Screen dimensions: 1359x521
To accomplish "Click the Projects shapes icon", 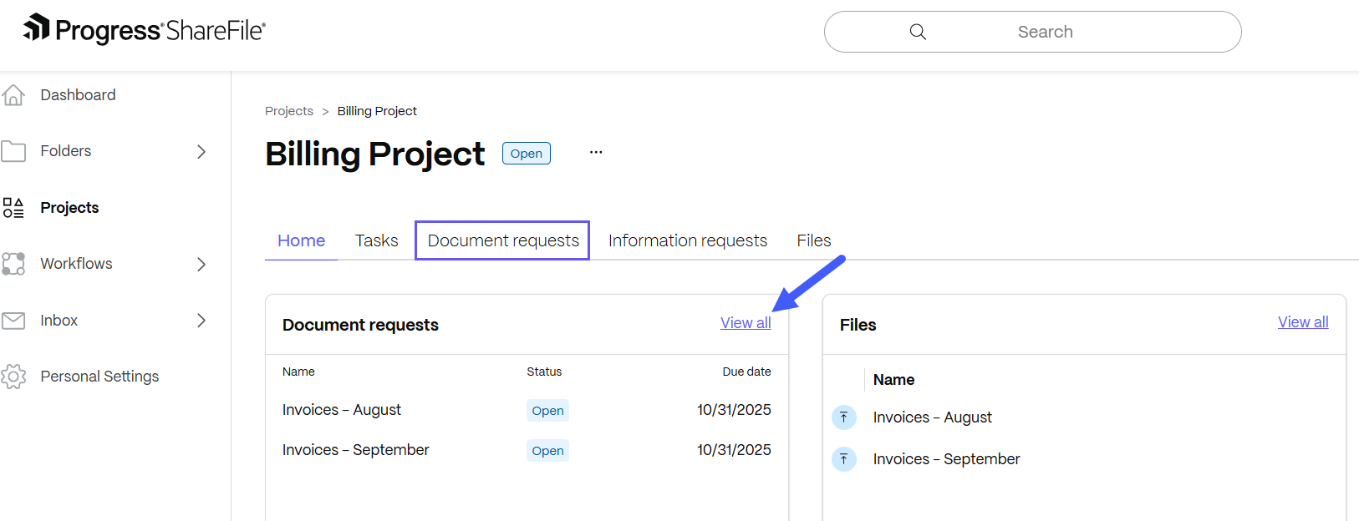I will (x=13, y=208).
